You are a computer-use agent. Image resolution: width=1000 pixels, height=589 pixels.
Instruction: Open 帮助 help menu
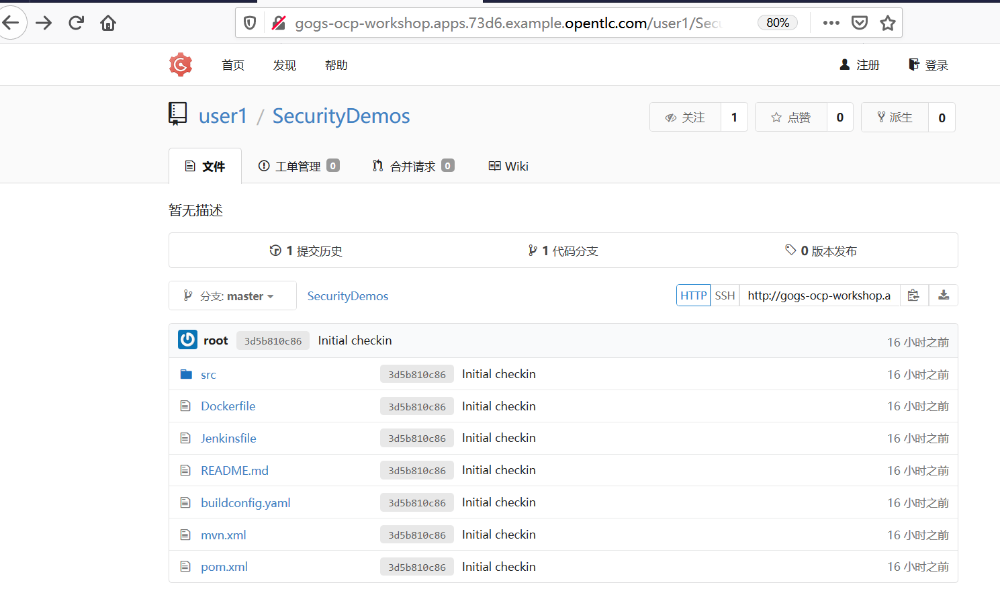(336, 65)
